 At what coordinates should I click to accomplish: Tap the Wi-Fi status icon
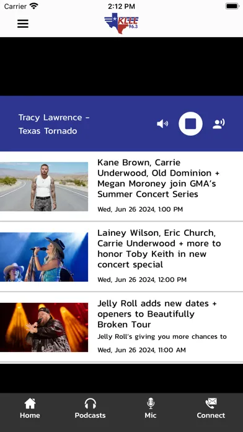click(34, 6)
